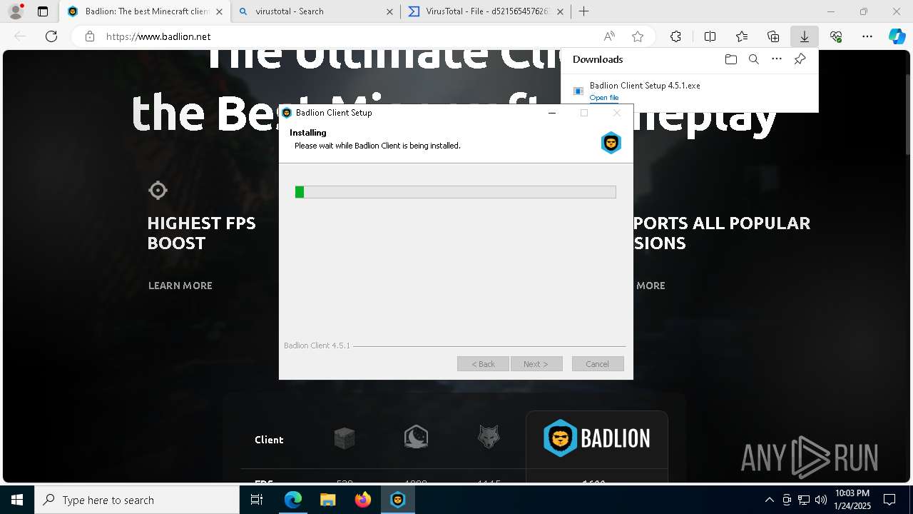This screenshot has width=913, height=514.
Task: Click the Minecraft block client icon
Action: (x=345, y=438)
